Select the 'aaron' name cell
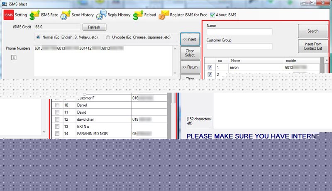Image resolution: width=332 pixels, height=191 pixels. pyautogui.click(x=256, y=67)
